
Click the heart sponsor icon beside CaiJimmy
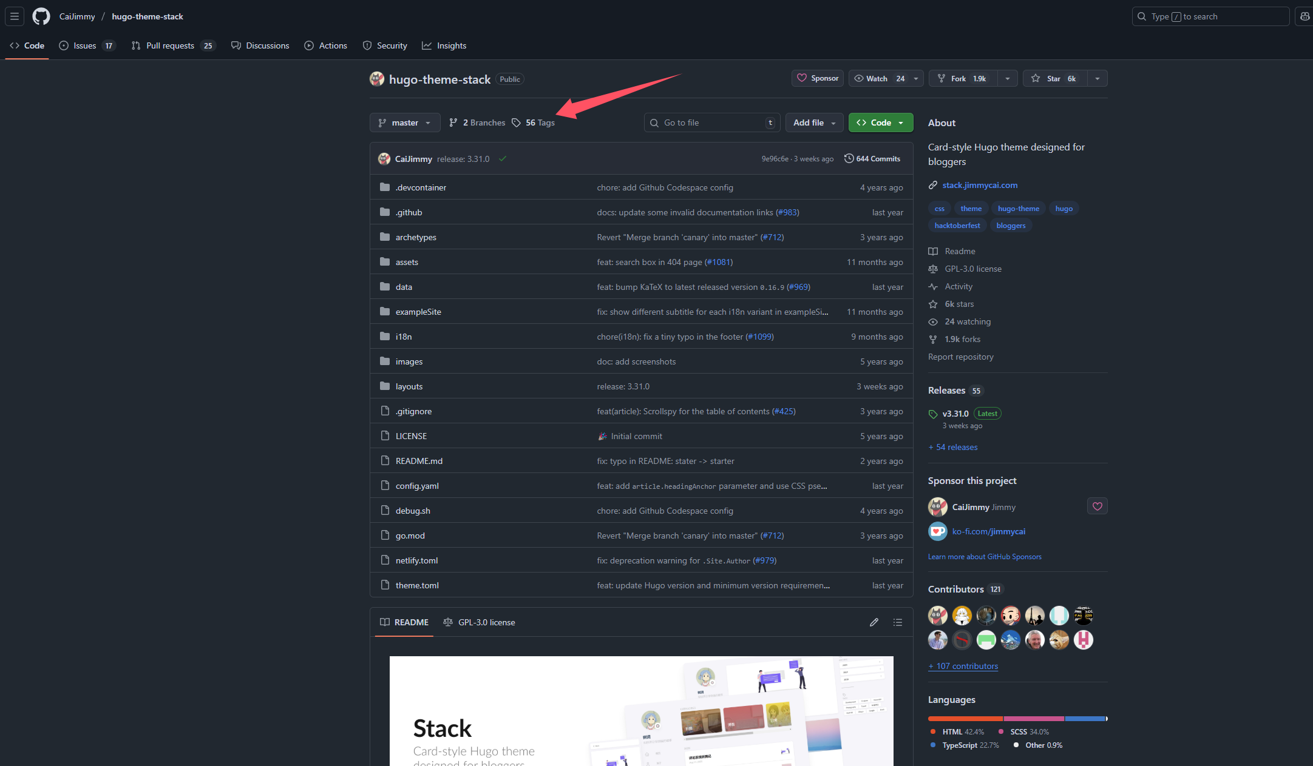coord(1097,506)
